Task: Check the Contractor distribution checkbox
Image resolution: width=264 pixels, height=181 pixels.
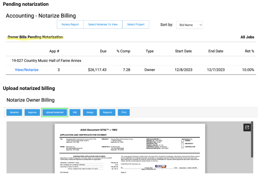Action: tap(183, 147)
